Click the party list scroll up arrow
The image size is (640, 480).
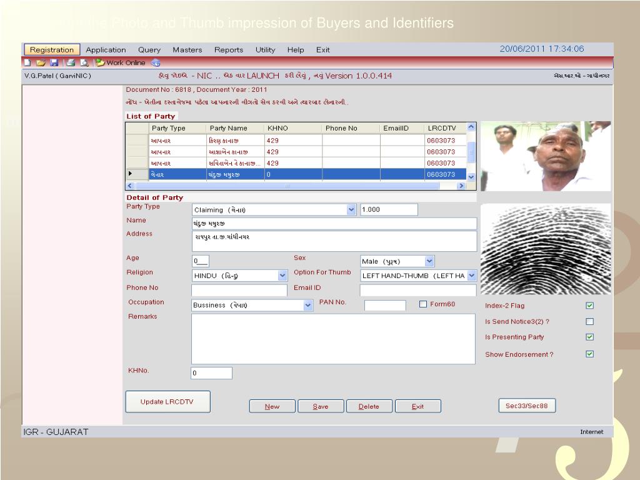(471, 127)
